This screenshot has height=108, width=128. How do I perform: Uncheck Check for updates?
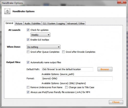(x=28, y=30)
